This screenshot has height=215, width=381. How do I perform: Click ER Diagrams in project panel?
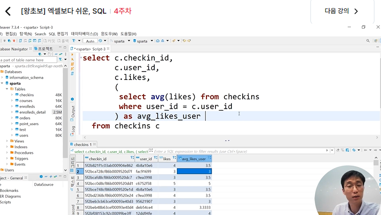coord(10,196)
